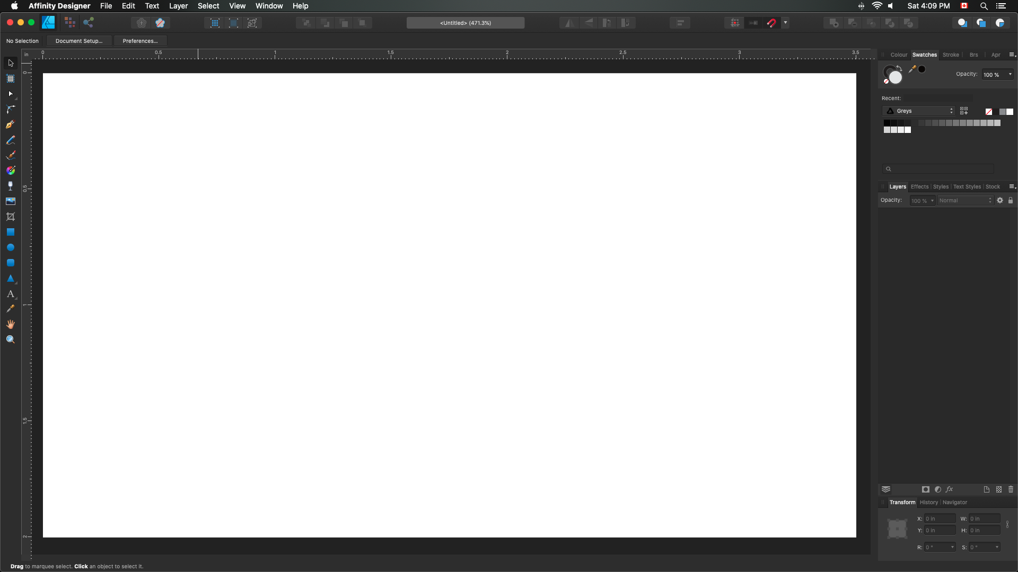
Task: Open the View menu
Action: point(237,6)
